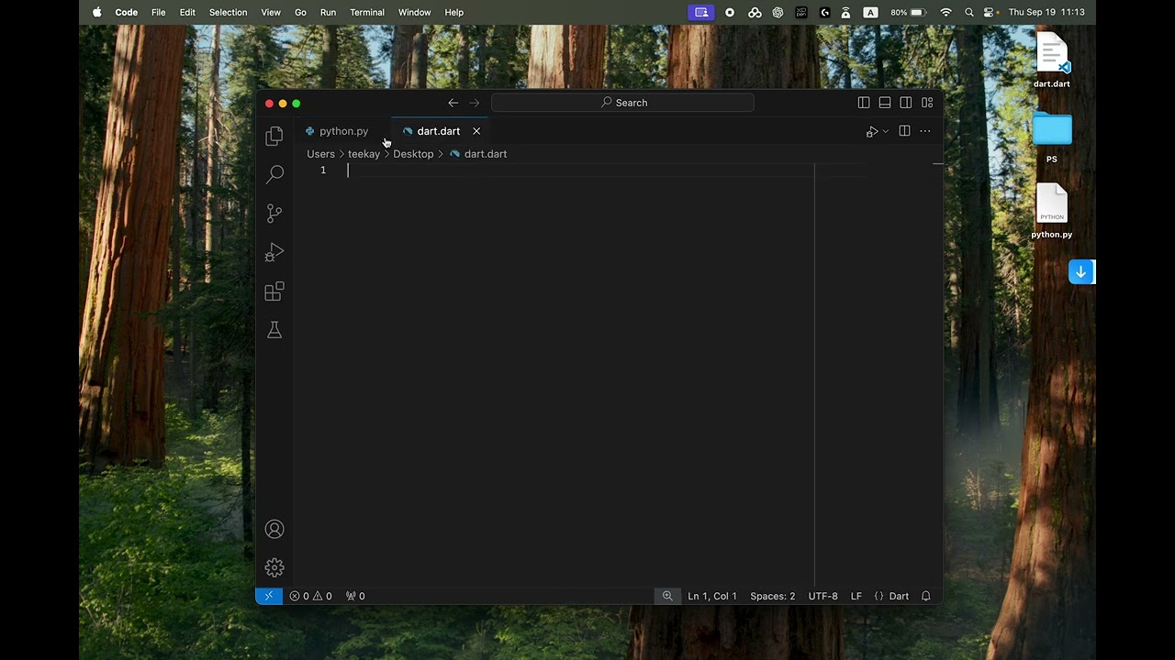The height and width of the screenshot is (660, 1175).
Task: Toggle the primary side bar layout button
Action: click(864, 103)
